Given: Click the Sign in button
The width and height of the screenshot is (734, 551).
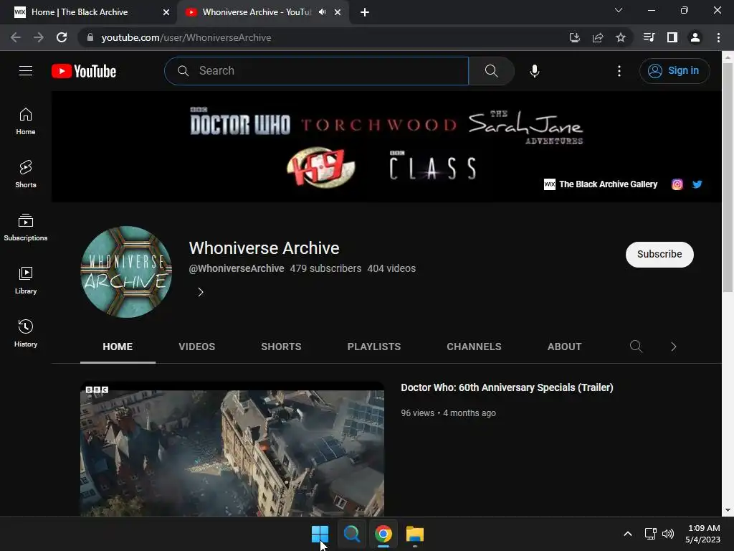Looking at the screenshot, I should [674, 71].
